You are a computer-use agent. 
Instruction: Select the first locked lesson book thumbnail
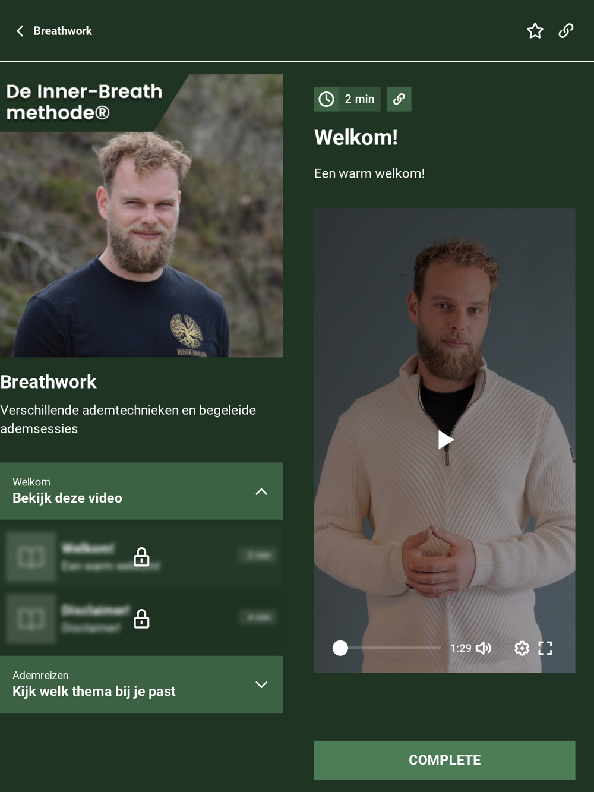click(x=31, y=557)
